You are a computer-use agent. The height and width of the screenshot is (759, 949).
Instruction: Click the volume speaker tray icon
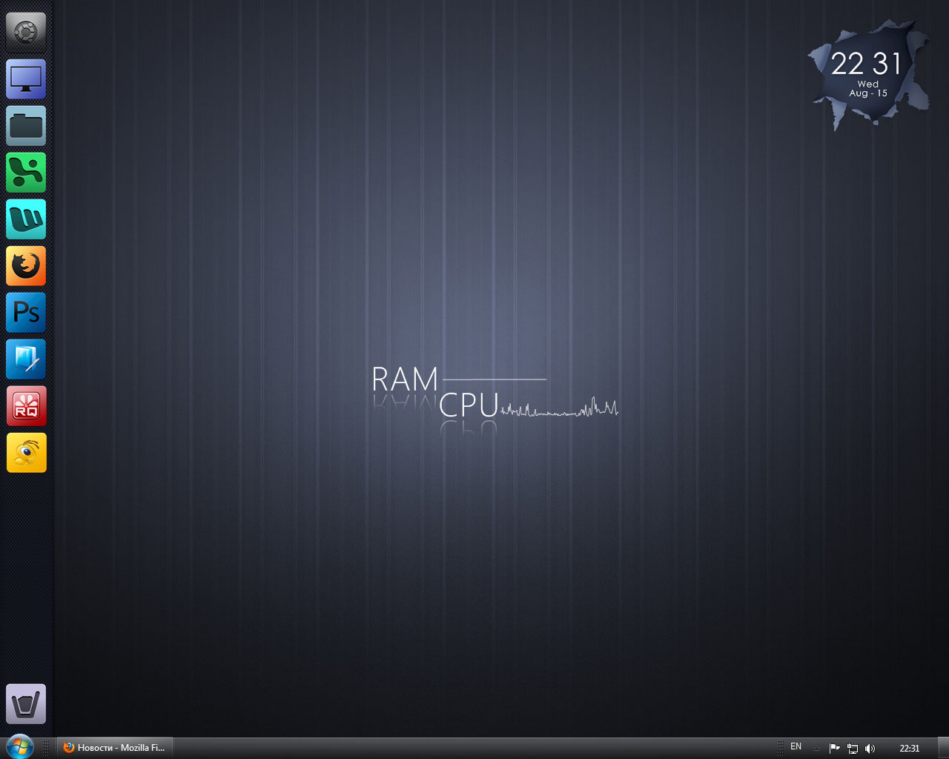click(x=870, y=749)
